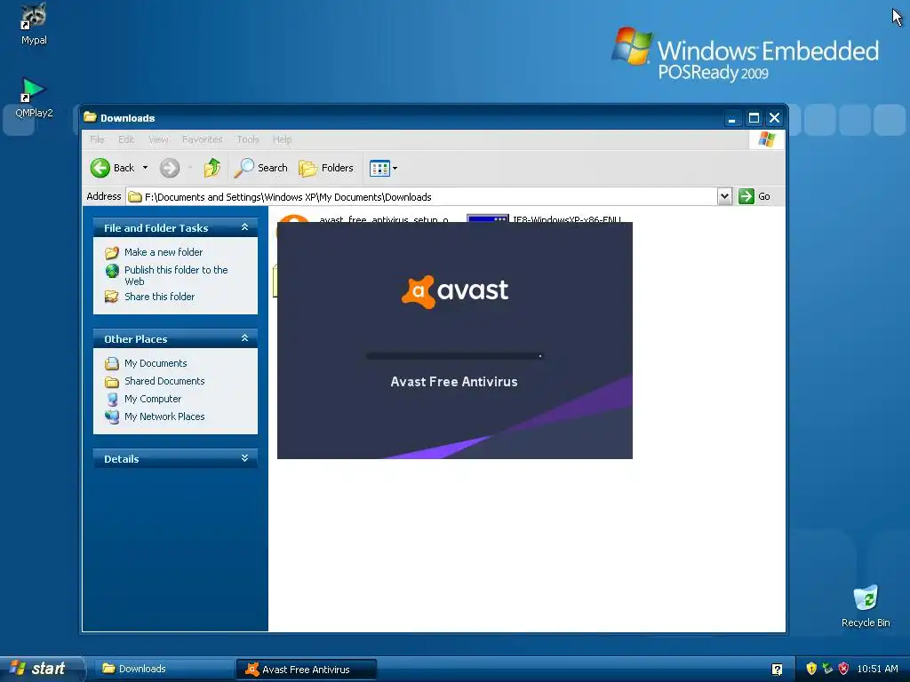The image size is (910, 682).
Task: Open the View menu
Action: coord(158,139)
